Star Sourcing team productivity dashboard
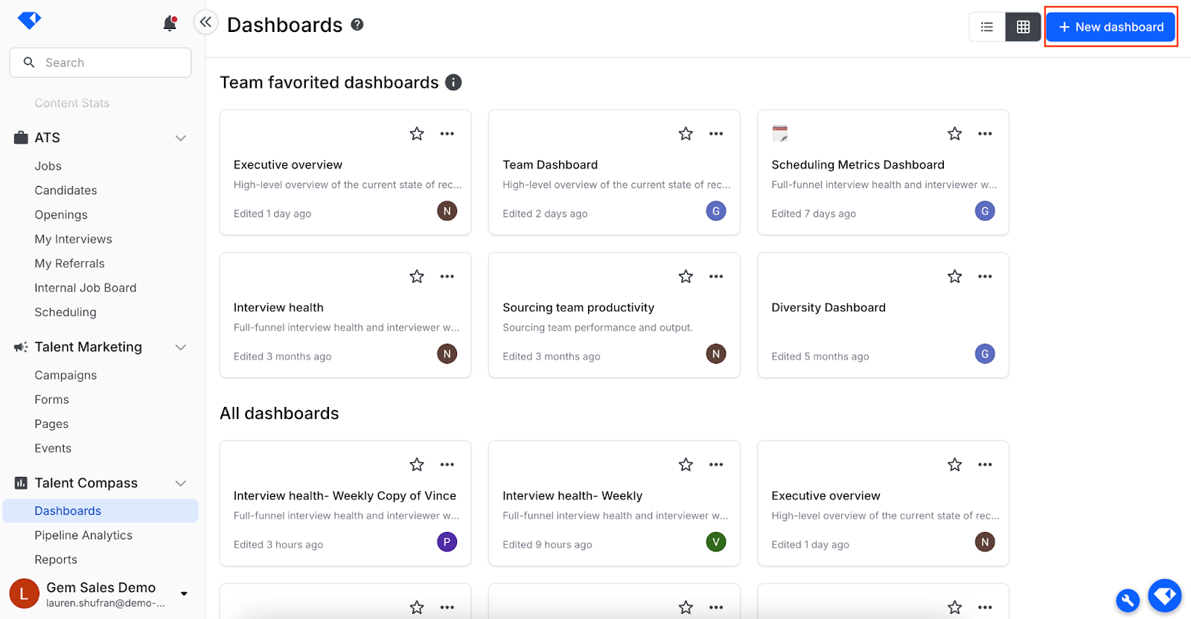Image resolution: width=1191 pixels, height=619 pixels. coord(686,277)
